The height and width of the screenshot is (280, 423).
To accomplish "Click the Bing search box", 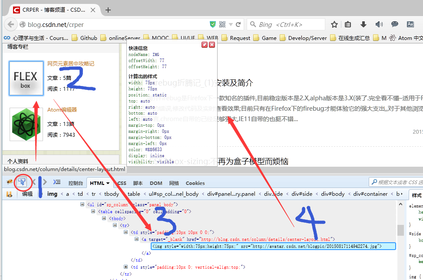I will (286, 25).
